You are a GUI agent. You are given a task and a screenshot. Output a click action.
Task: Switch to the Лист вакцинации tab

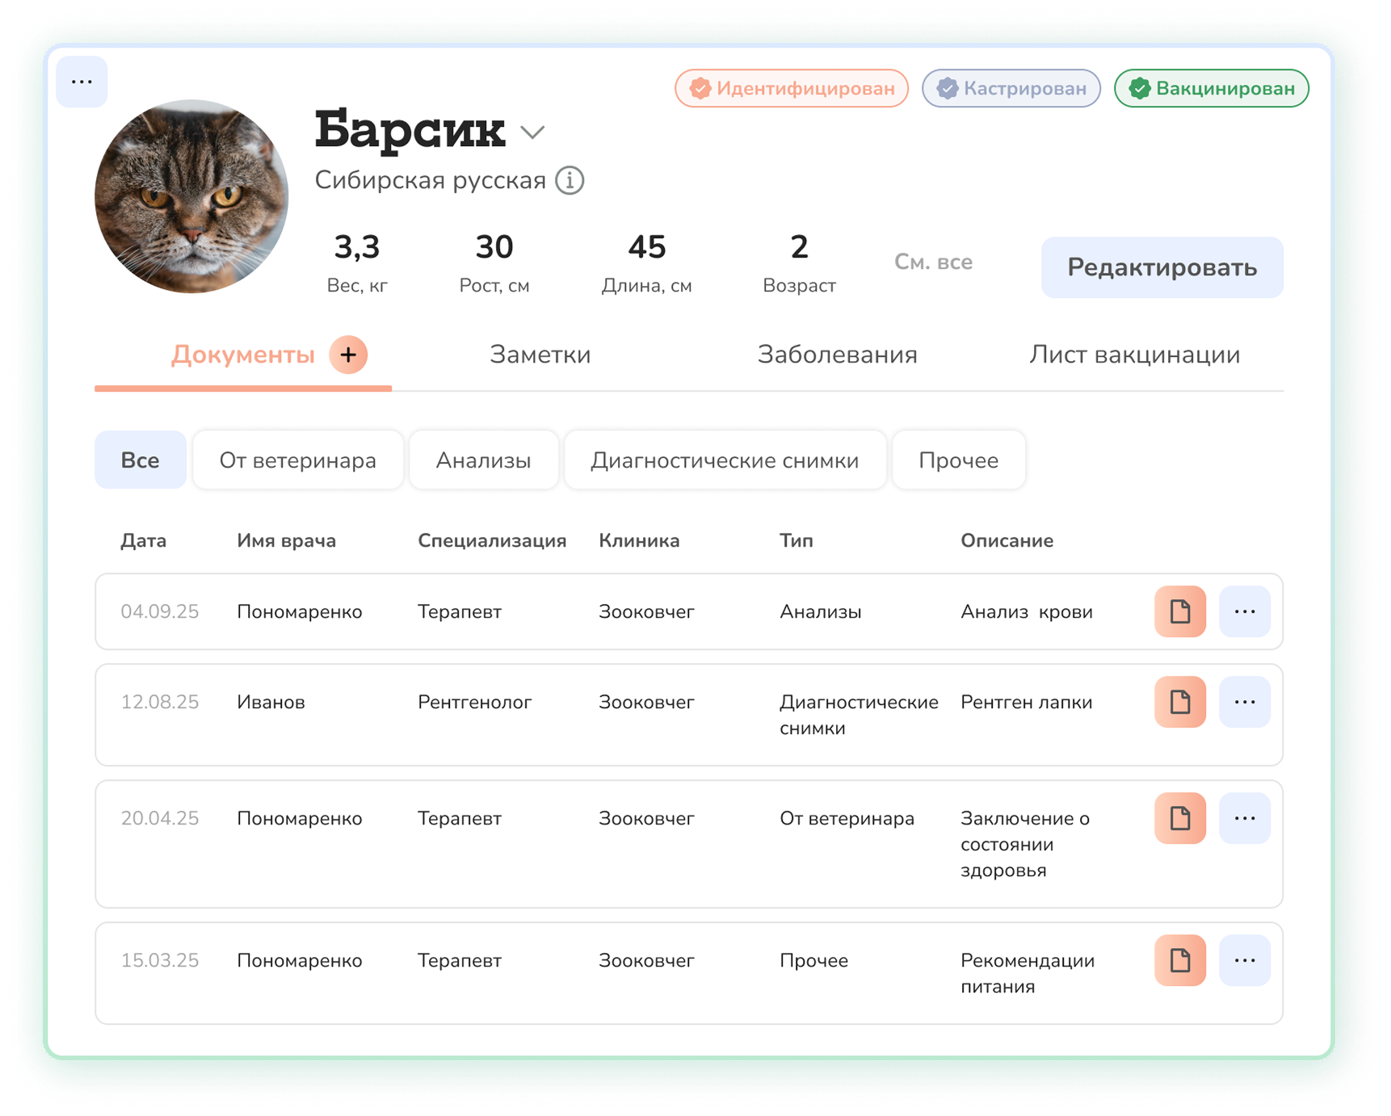point(1134,355)
